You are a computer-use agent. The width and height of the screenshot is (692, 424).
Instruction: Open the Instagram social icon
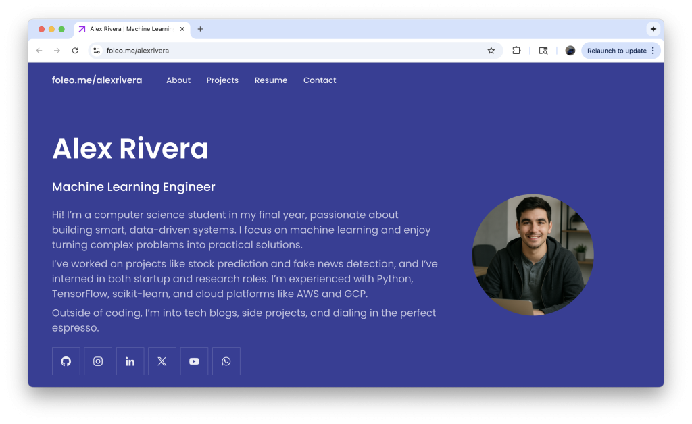98,361
